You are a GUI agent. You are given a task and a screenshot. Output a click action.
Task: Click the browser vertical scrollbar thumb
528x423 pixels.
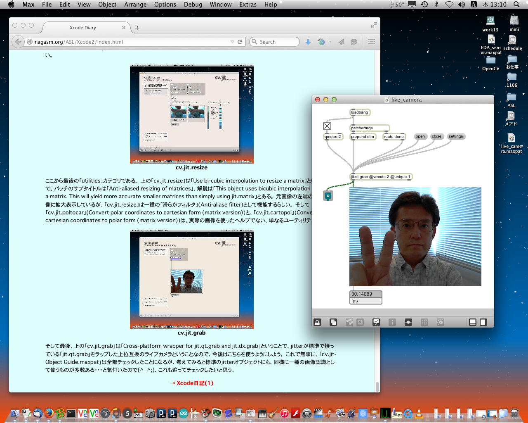point(377,387)
